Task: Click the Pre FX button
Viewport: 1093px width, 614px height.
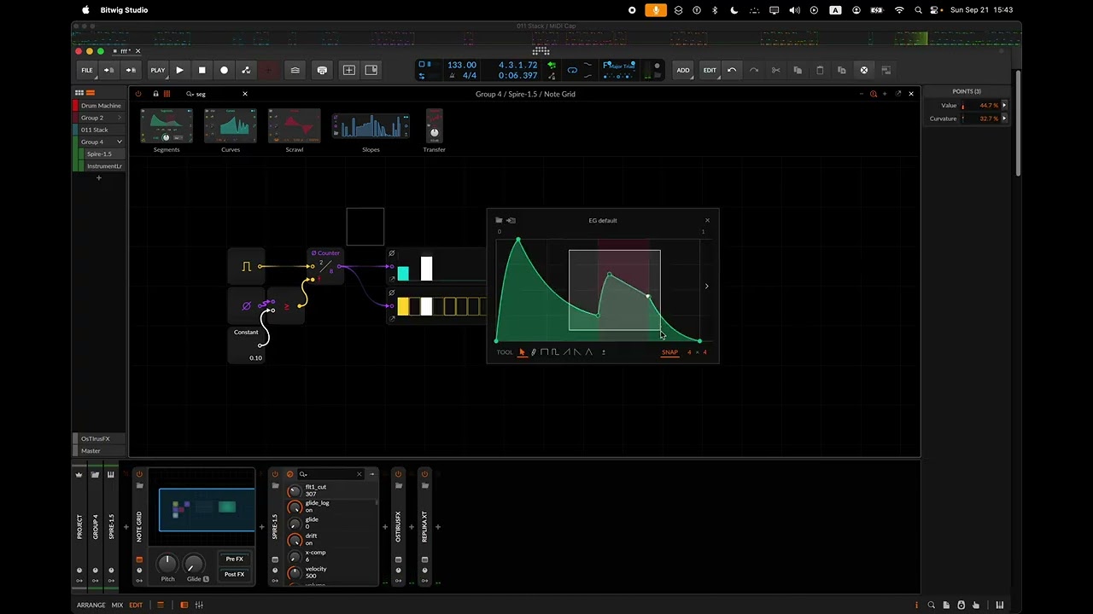Action: tap(234, 559)
